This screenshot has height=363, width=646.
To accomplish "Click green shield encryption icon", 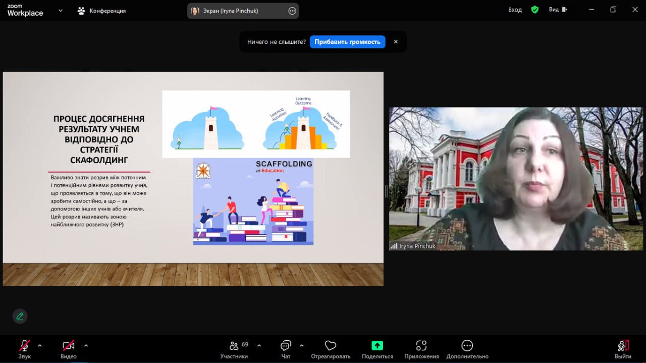I will coord(535,10).
